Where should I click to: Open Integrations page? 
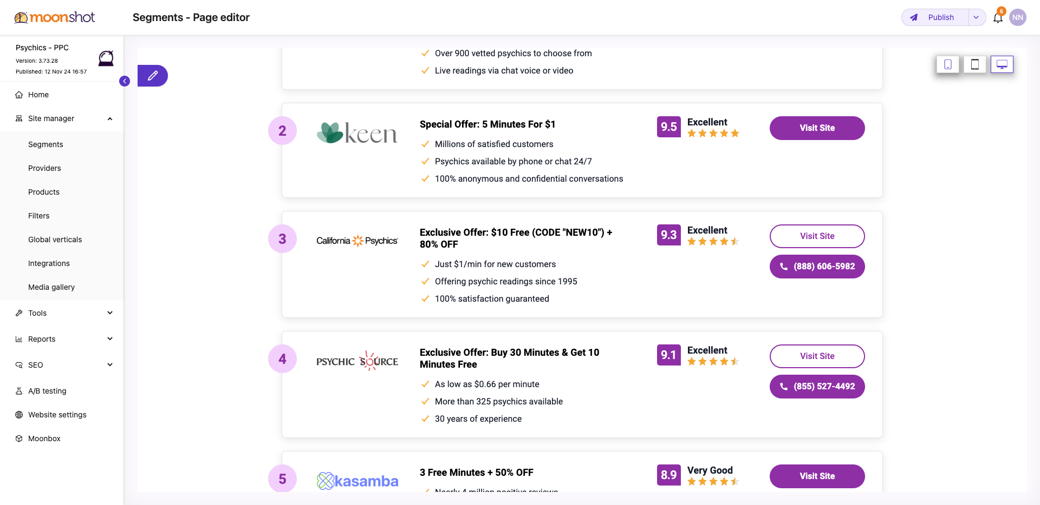point(49,263)
